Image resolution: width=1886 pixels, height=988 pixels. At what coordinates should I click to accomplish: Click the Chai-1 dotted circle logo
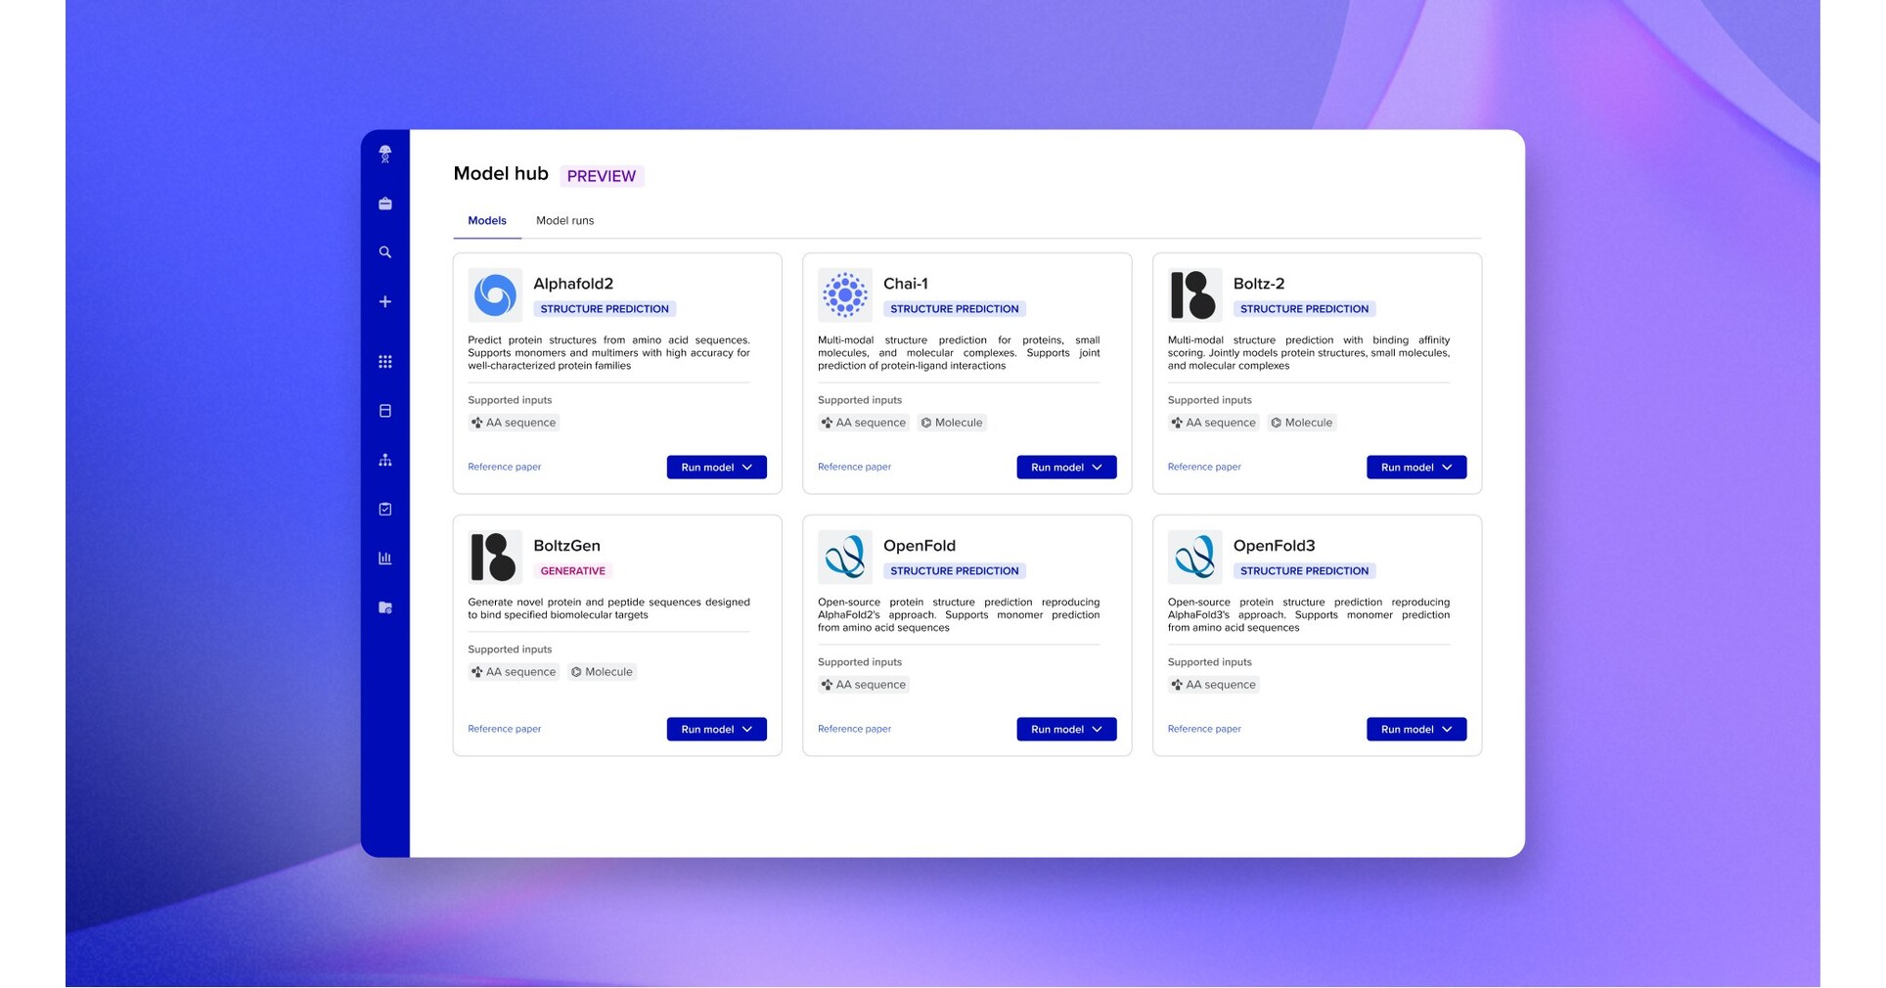pyautogui.click(x=844, y=294)
